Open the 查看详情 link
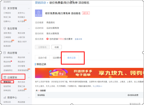The height and width of the screenshot is (105, 144). (78, 39)
